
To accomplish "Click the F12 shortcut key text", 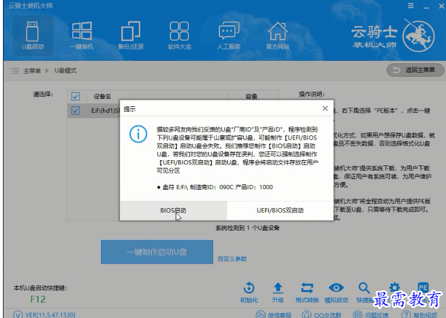I will point(38,299).
